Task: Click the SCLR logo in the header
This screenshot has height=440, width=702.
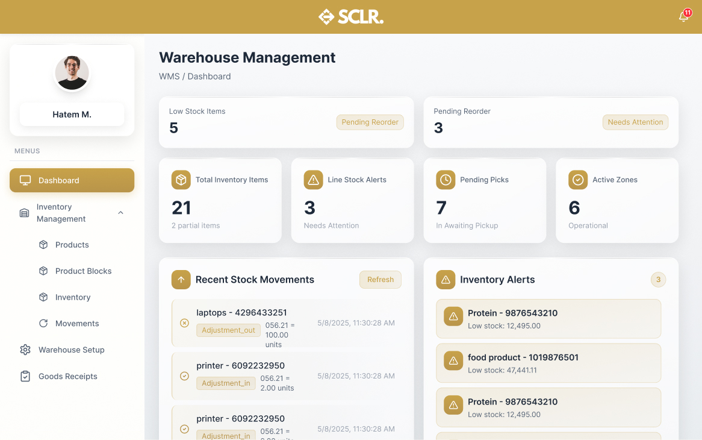Action: (x=351, y=16)
